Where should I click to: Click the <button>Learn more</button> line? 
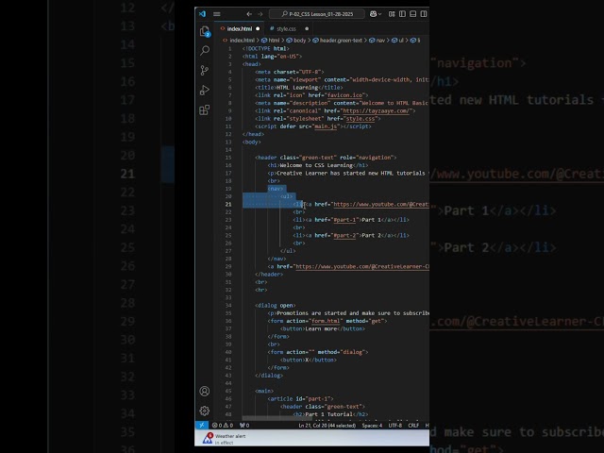pyautogui.click(x=323, y=328)
